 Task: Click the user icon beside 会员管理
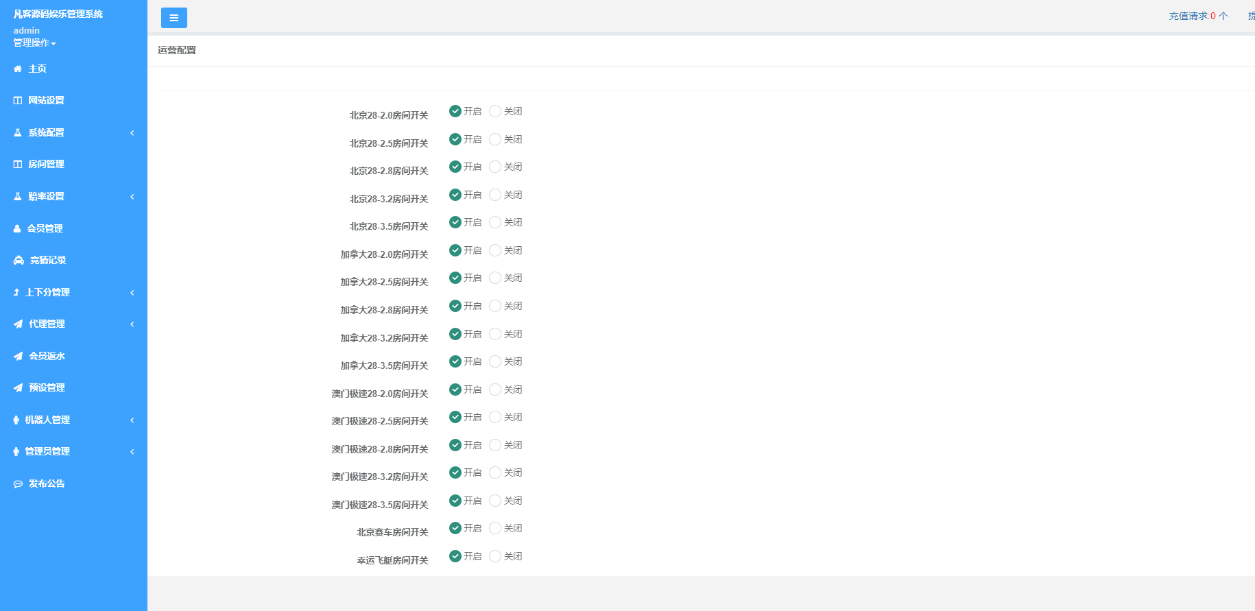pos(17,228)
